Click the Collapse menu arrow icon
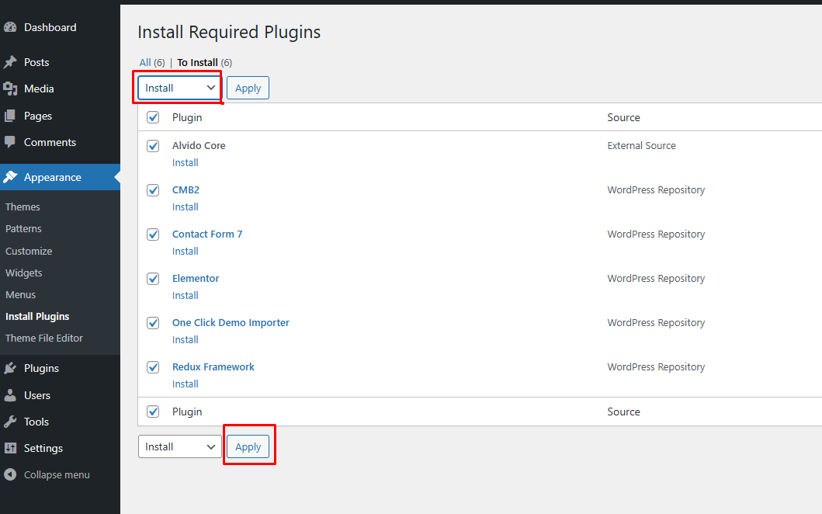822x514 pixels. pos(10,474)
